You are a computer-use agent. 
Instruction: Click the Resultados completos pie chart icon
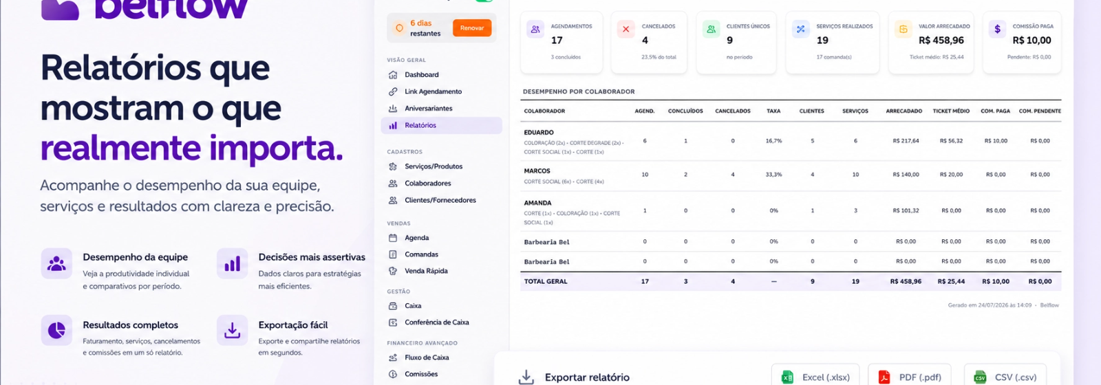coord(56,331)
